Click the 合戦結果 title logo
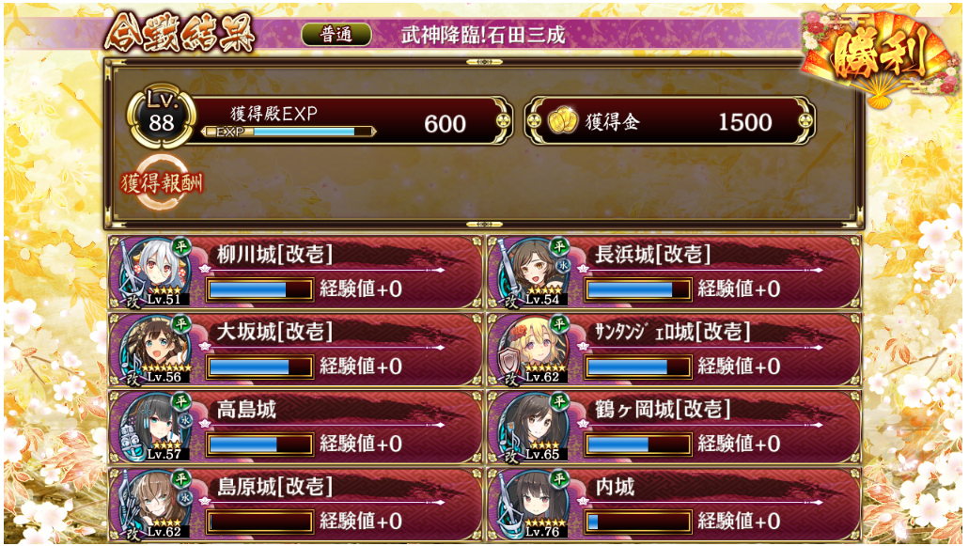Viewport: 969px width, 546px height. tap(180, 32)
